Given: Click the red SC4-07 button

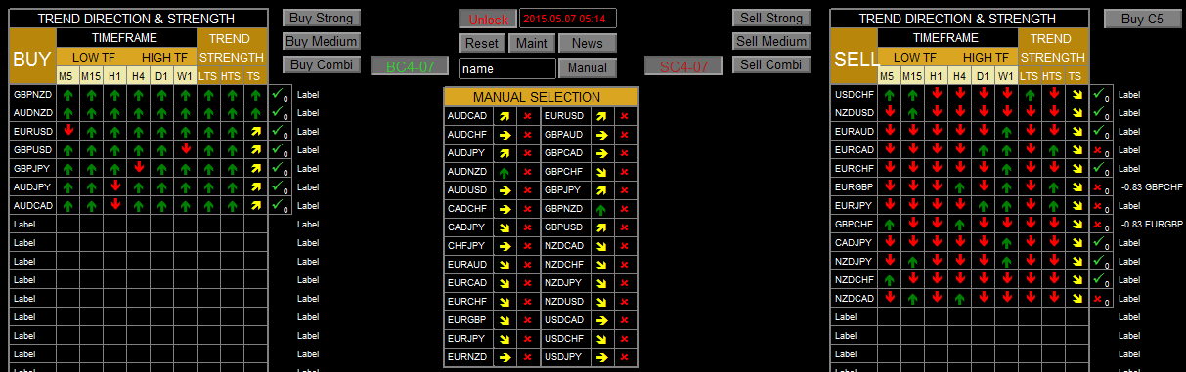Looking at the screenshot, I should (683, 66).
